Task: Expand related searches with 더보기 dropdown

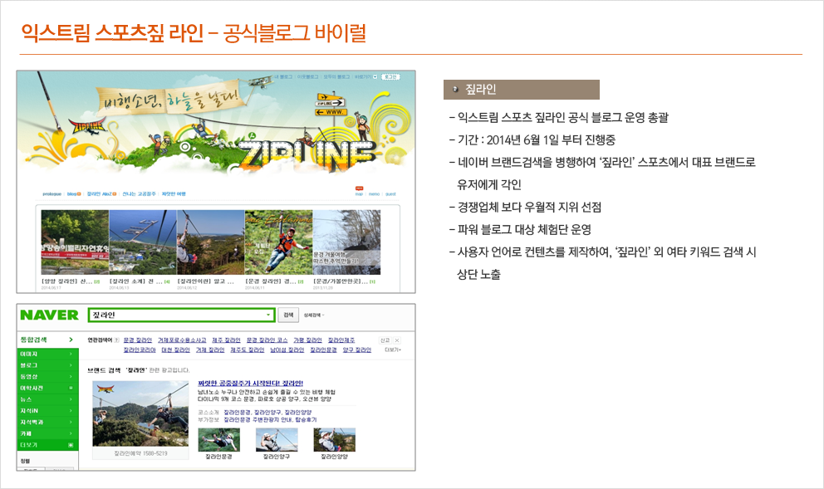Action: coord(393,350)
